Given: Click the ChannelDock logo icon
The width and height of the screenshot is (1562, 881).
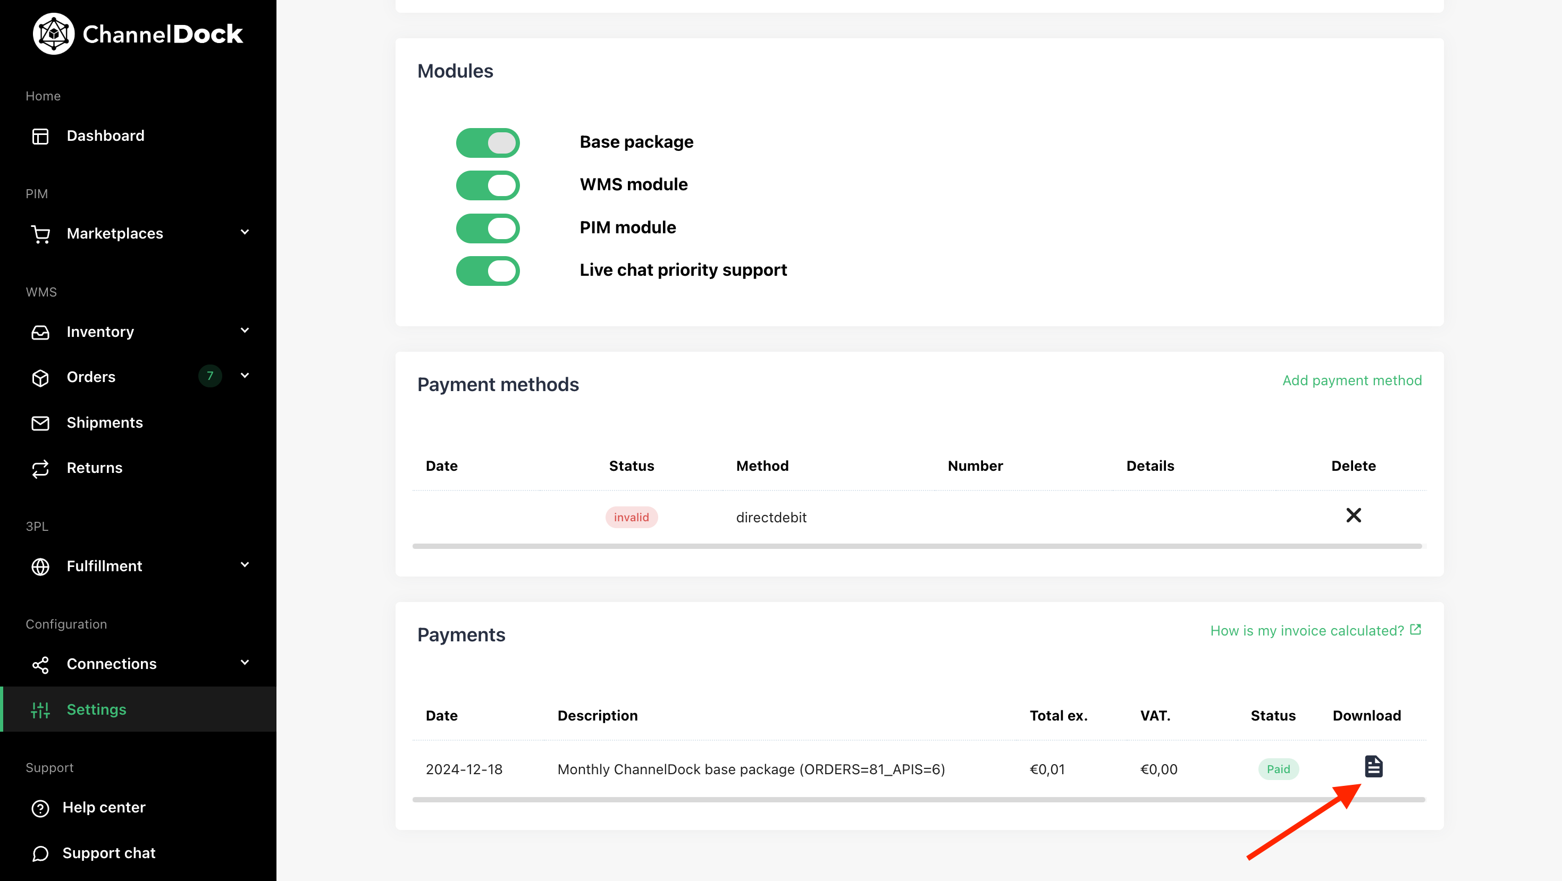Looking at the screenshot, I should [53, 34].
